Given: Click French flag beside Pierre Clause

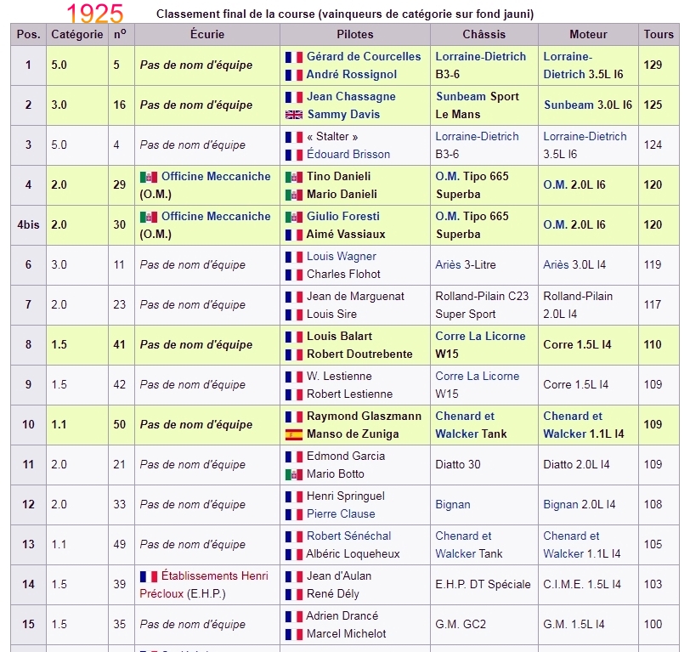Looking at the screenshot, I should tap(293, 514).
